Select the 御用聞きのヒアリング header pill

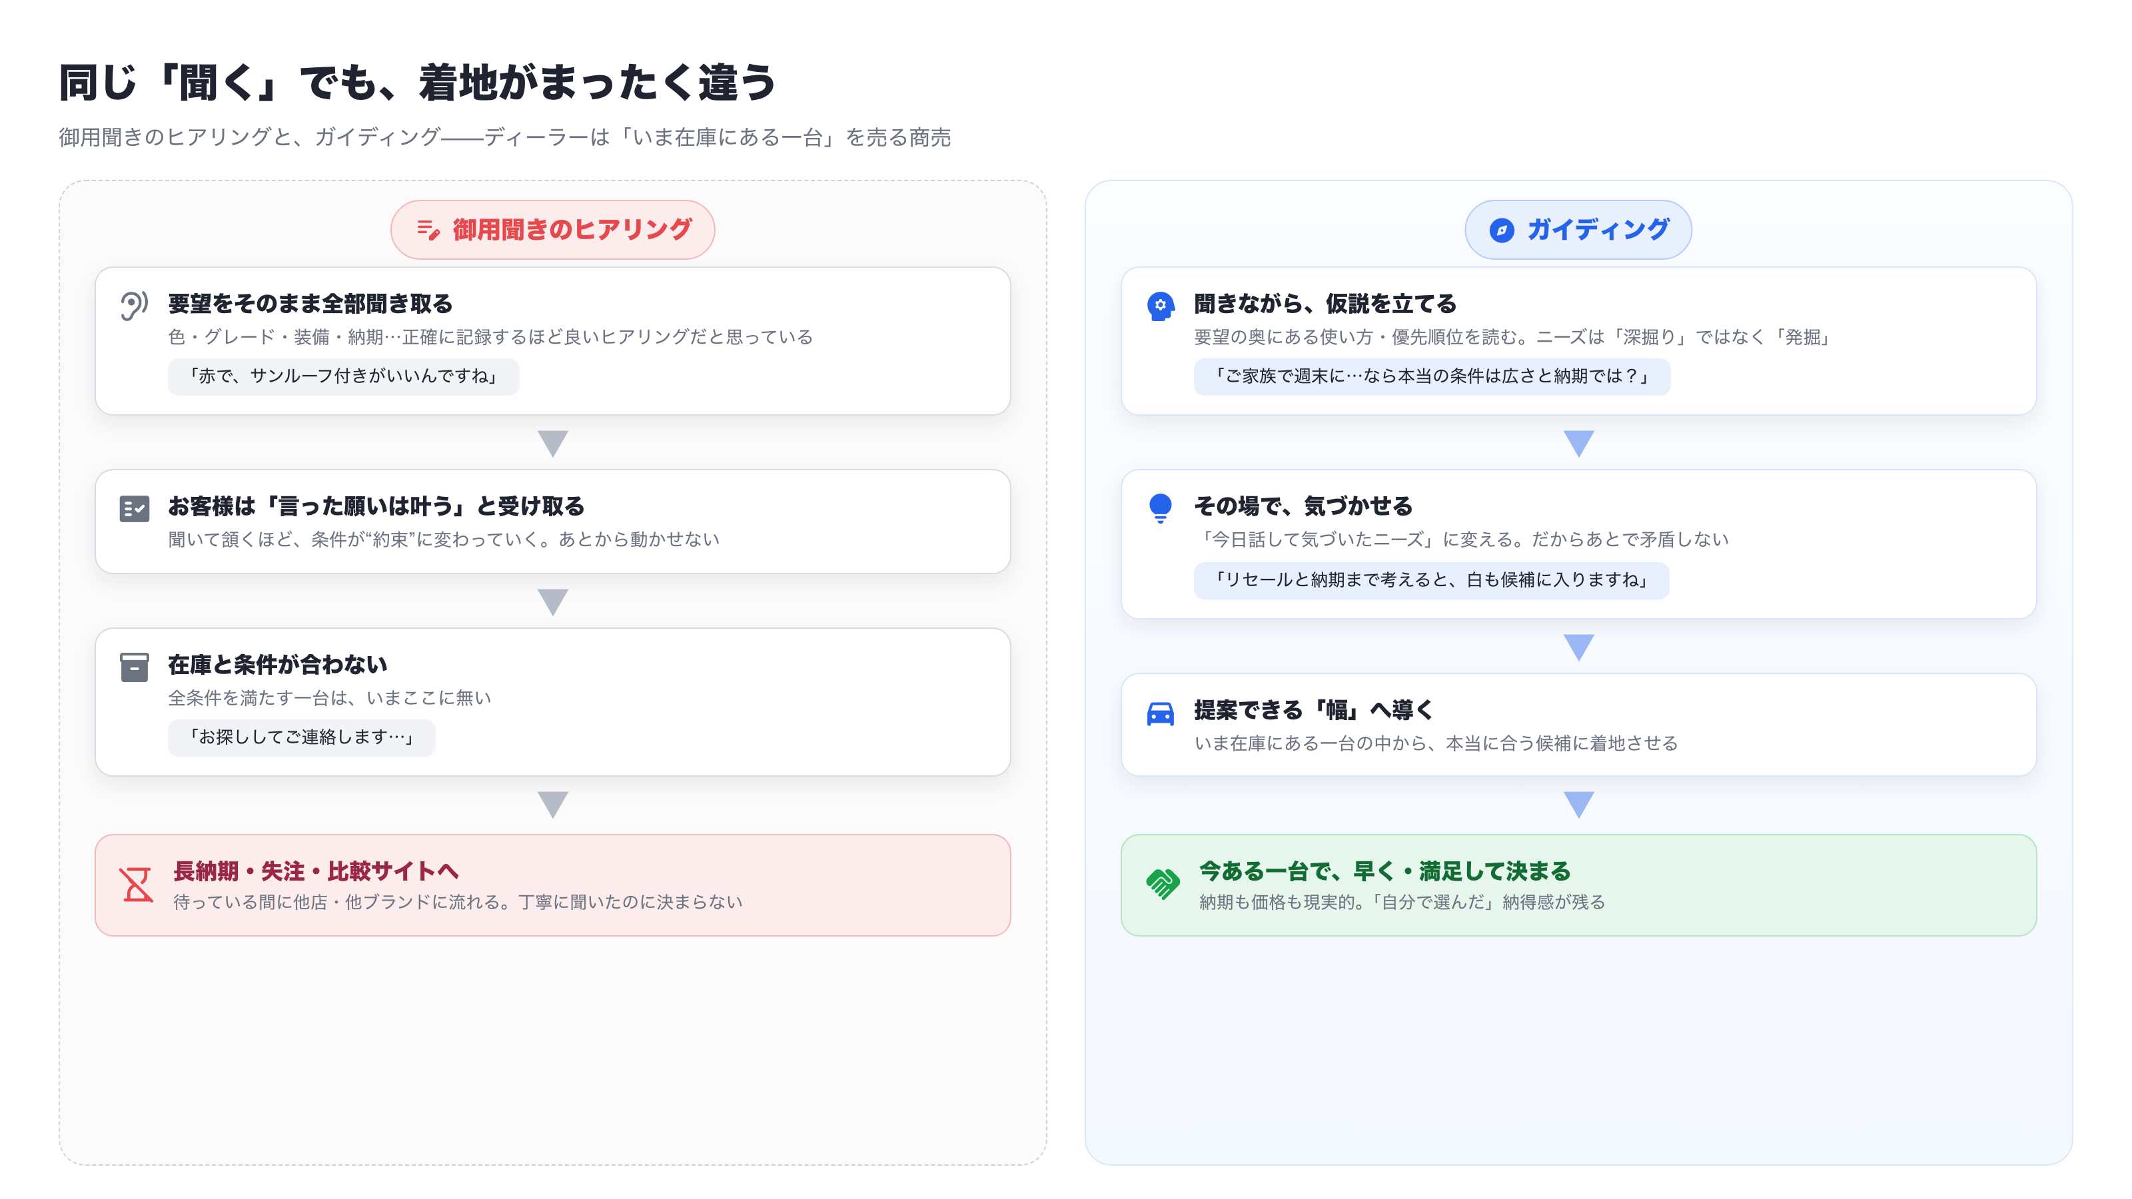[x=553, y=229]
